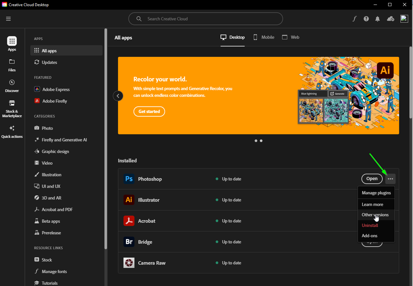Open the Help question mark icon
Image resolution: width=413 pixels, height=286 pixels.
point(366,19)
